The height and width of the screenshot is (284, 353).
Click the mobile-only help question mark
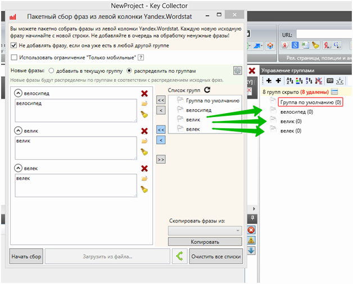coord(141,58)
